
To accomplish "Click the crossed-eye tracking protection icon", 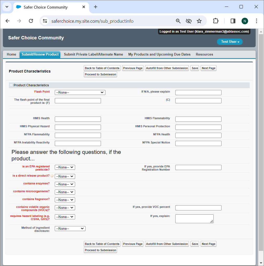I will [x=189, y=21].
